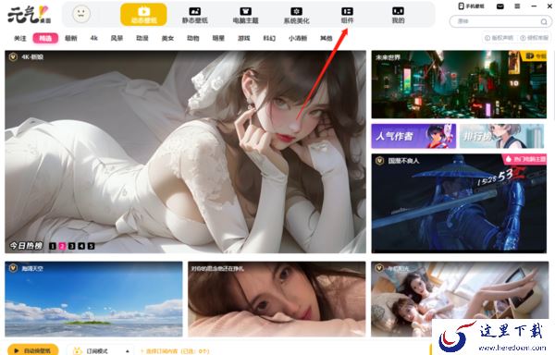555x355 pixels.
Task: Open the 动态壁纸 section
Action: (x=143, y=15)
